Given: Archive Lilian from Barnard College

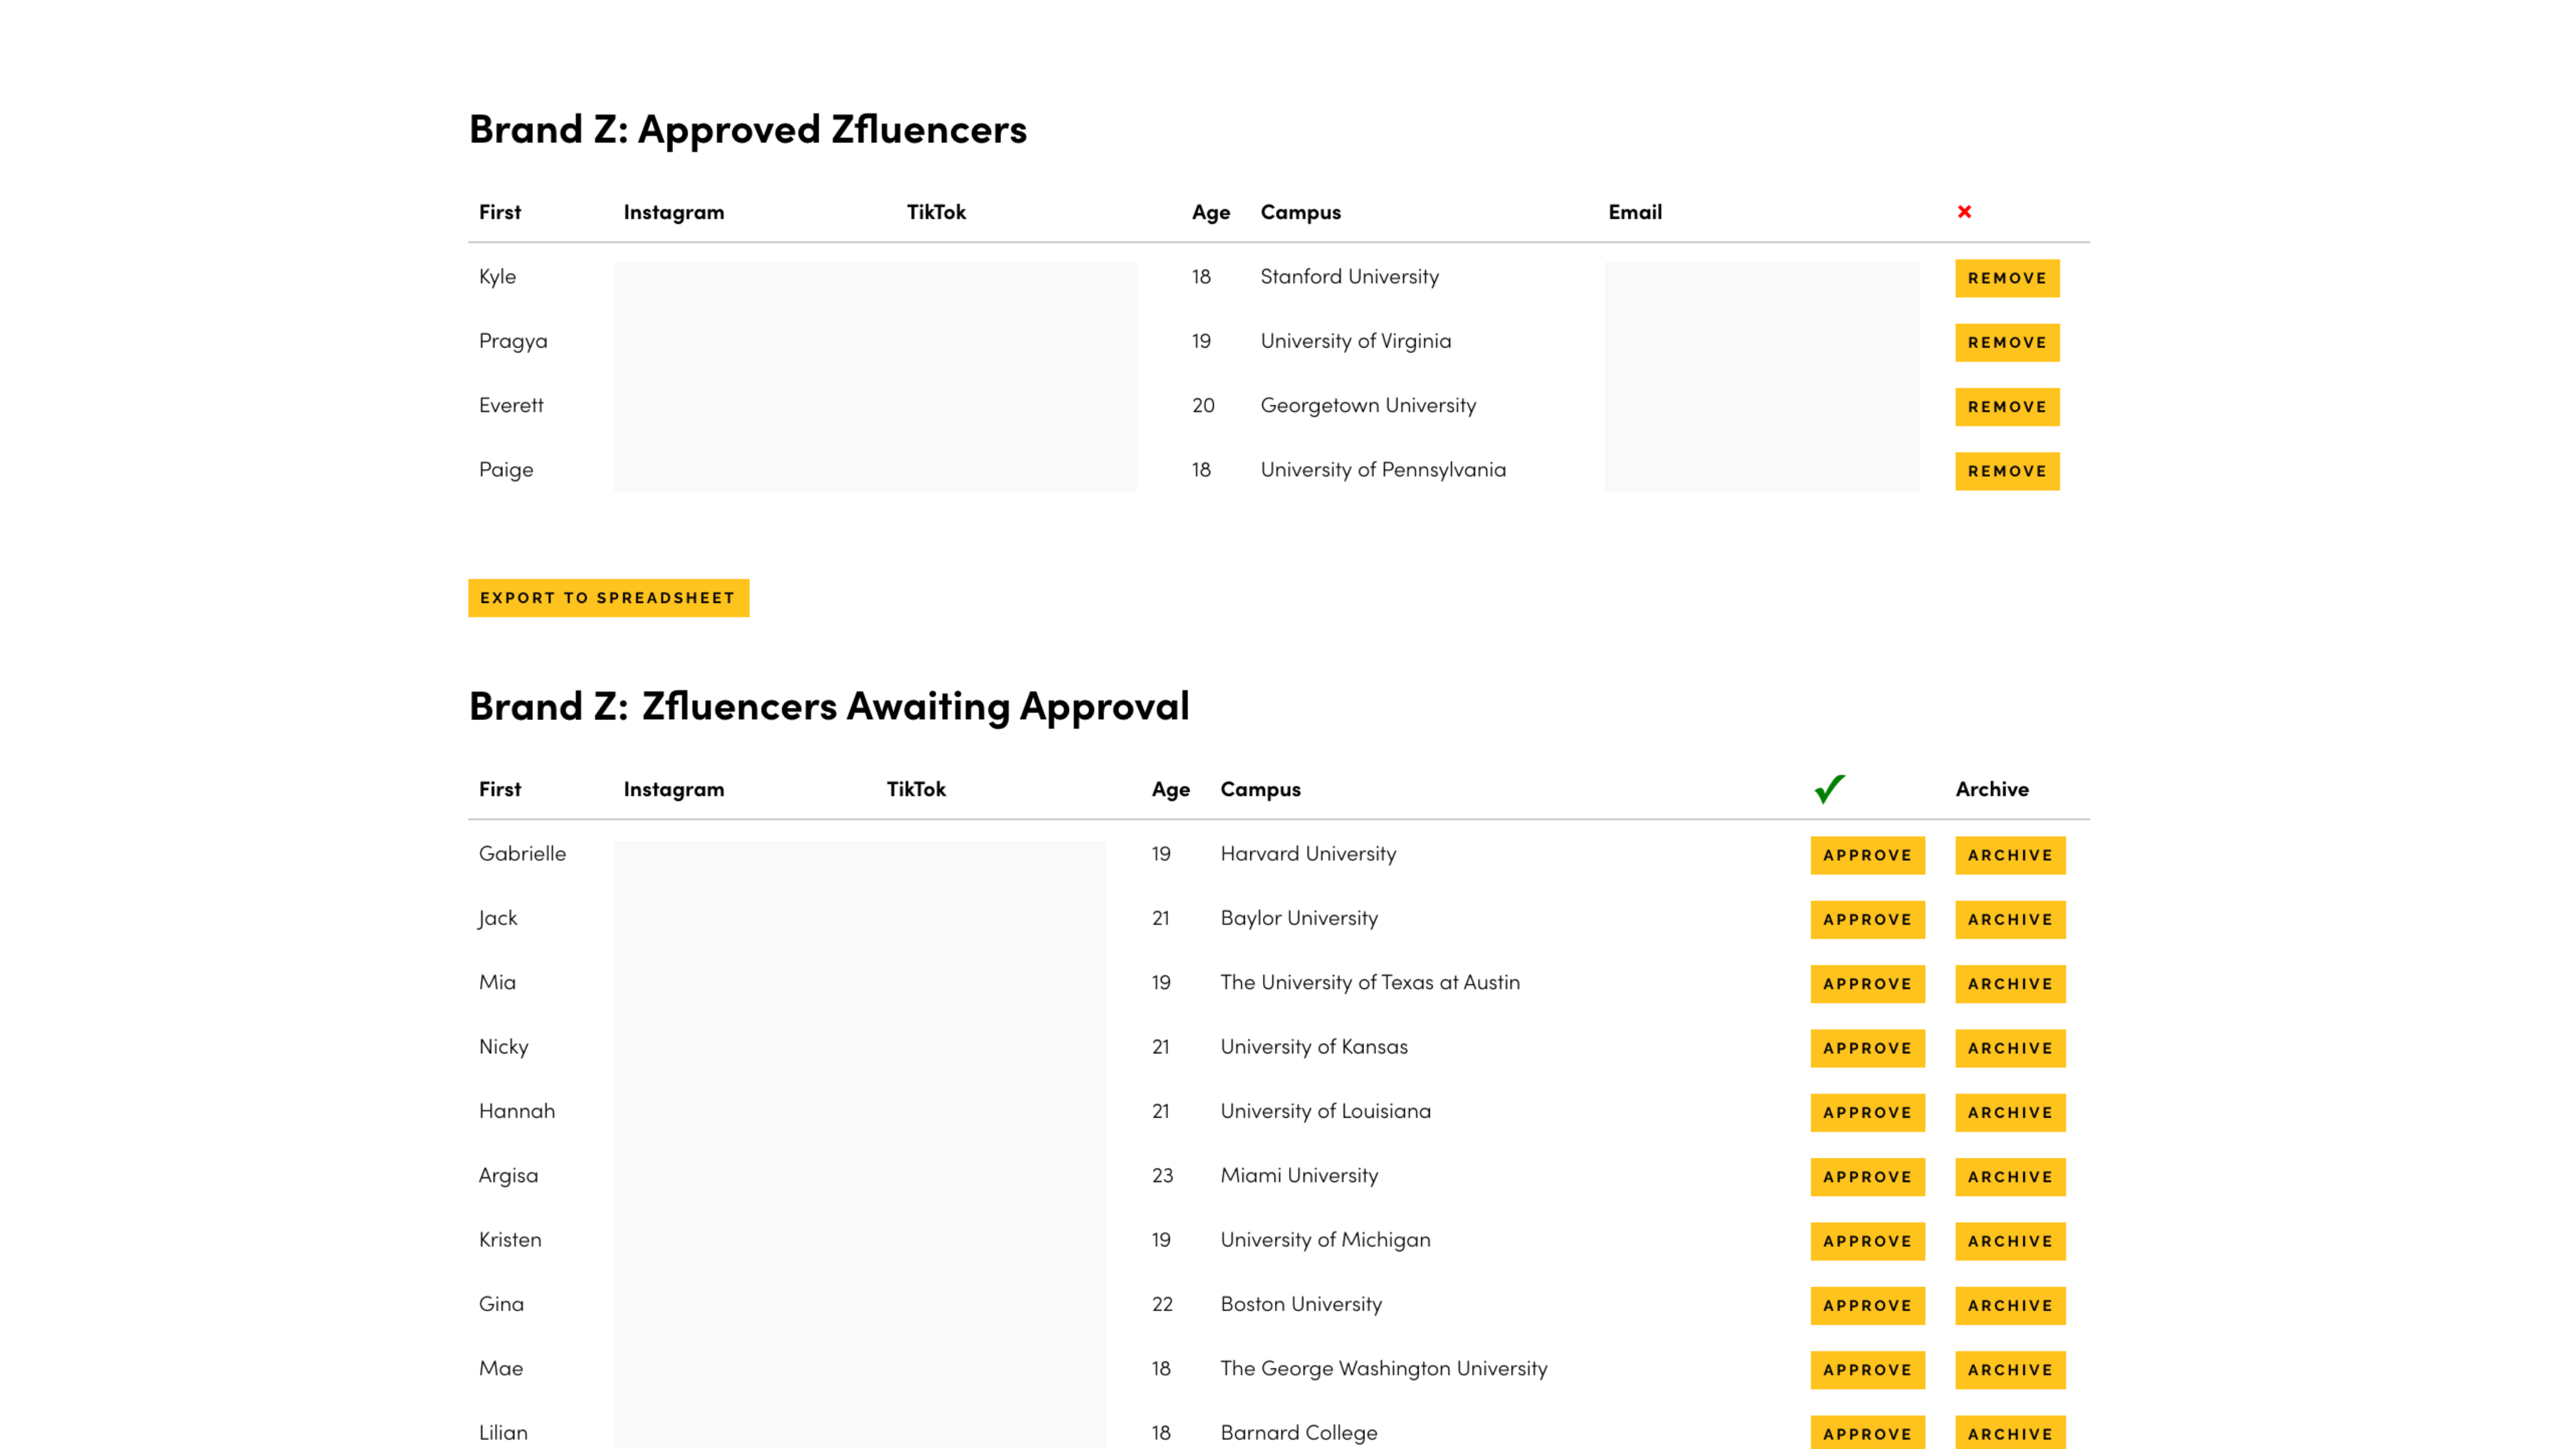Looking at the screenshot, I should coord(2010,1433).
